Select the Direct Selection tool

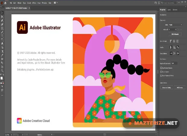(x=2, y=17)
